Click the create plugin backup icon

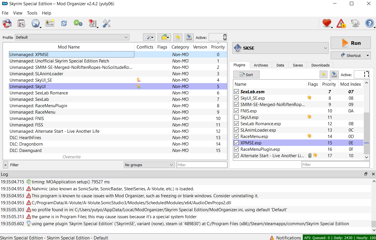[x=334, y=75]
